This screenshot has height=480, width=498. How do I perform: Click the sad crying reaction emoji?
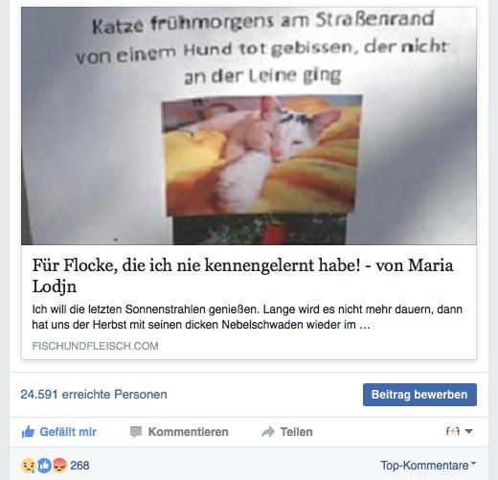(x=28, y=466)
